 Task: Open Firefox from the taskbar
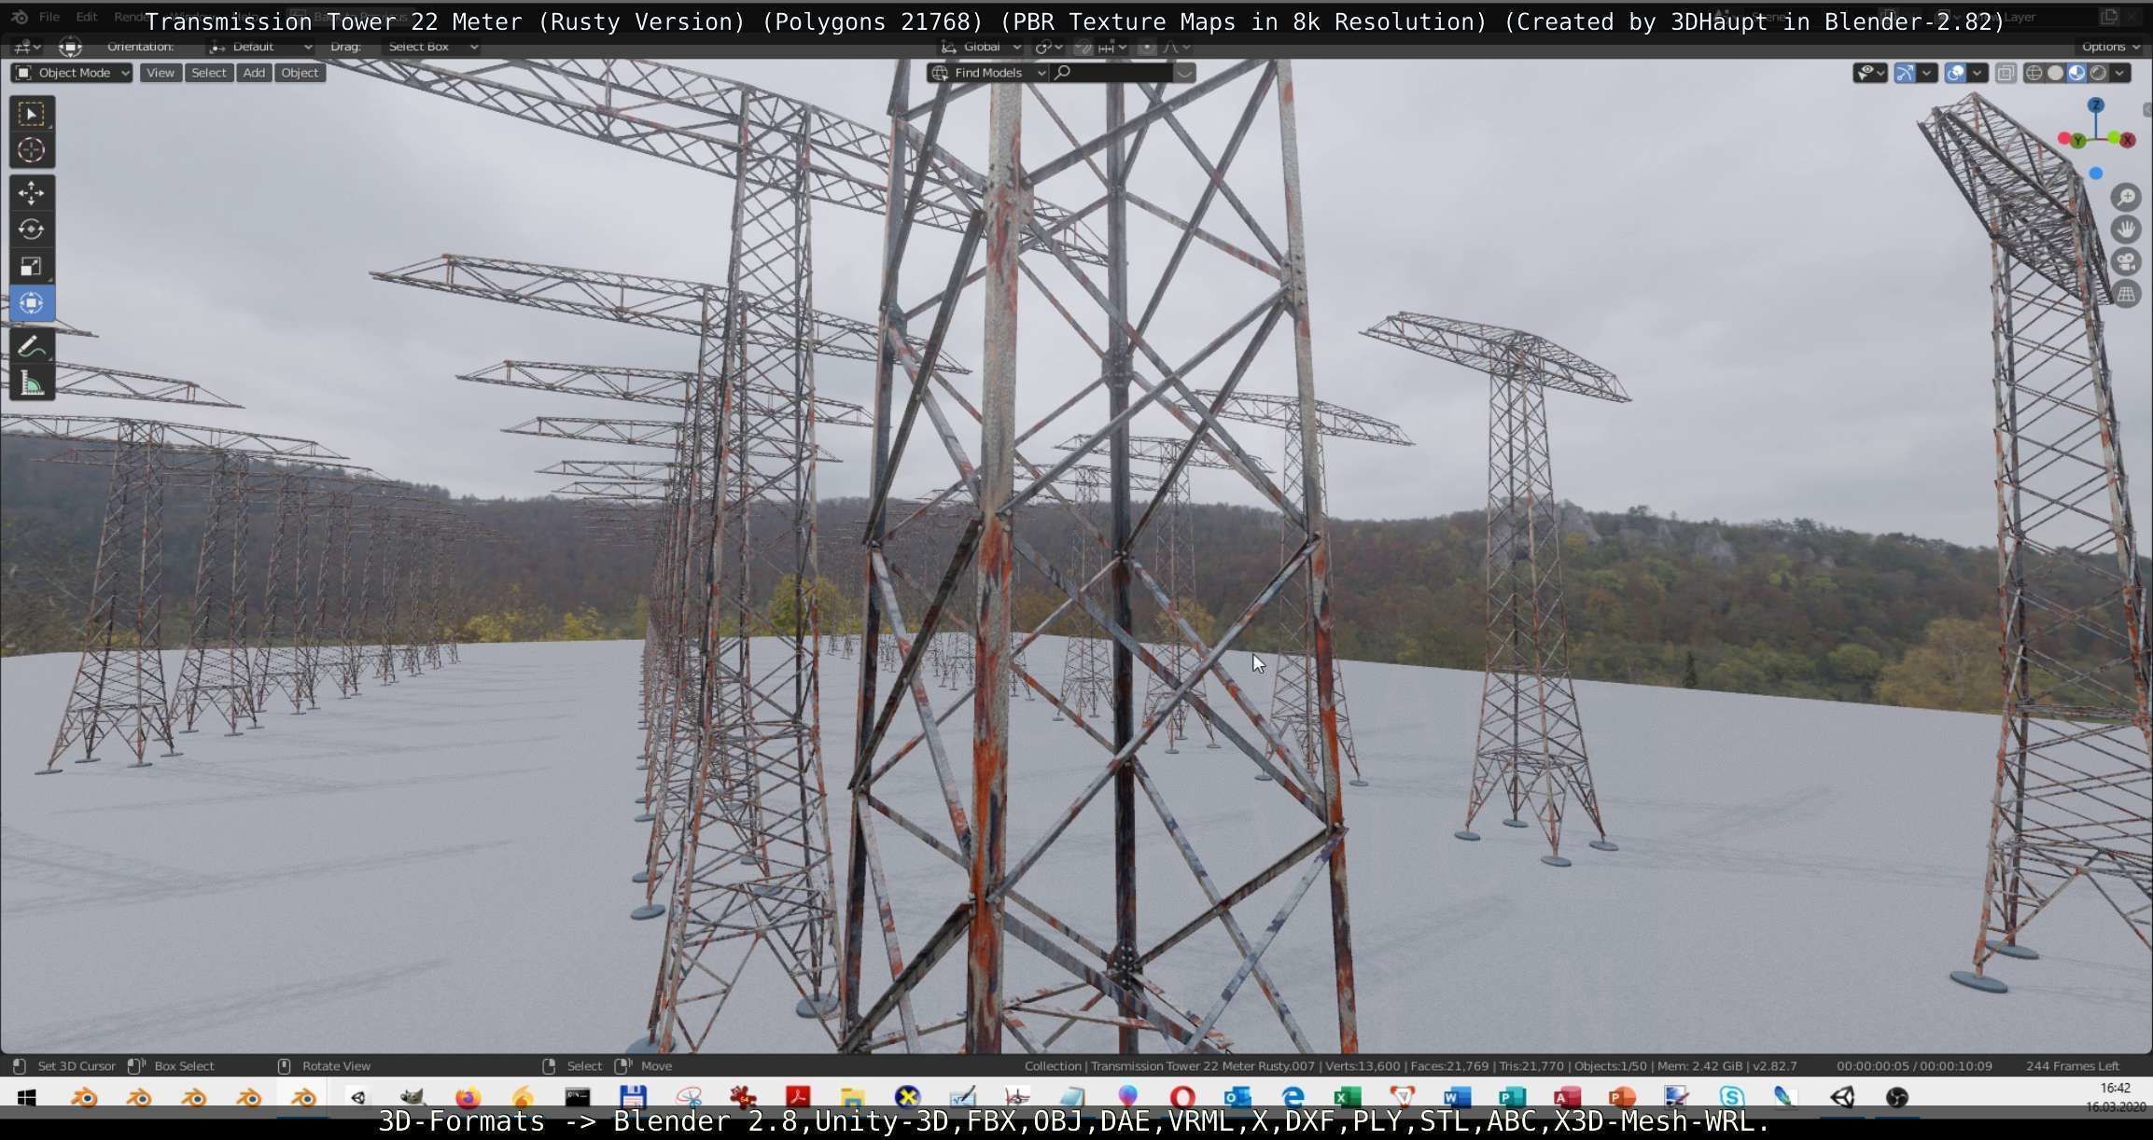coord(468,1097)
